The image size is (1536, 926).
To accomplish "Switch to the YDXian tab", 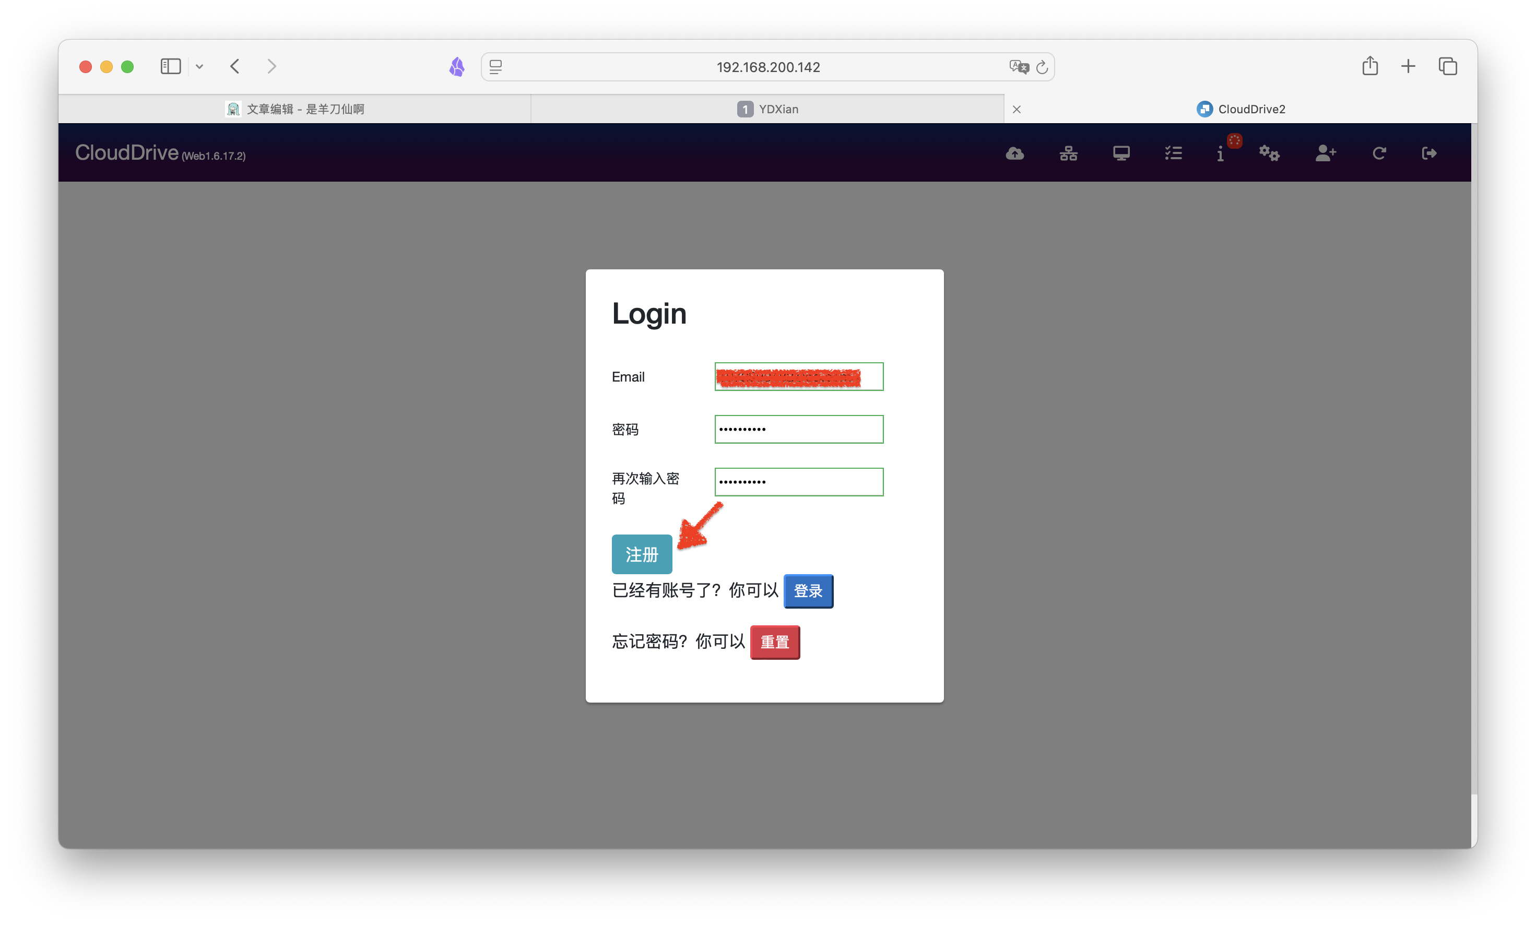I will click(x=767, y=109).
